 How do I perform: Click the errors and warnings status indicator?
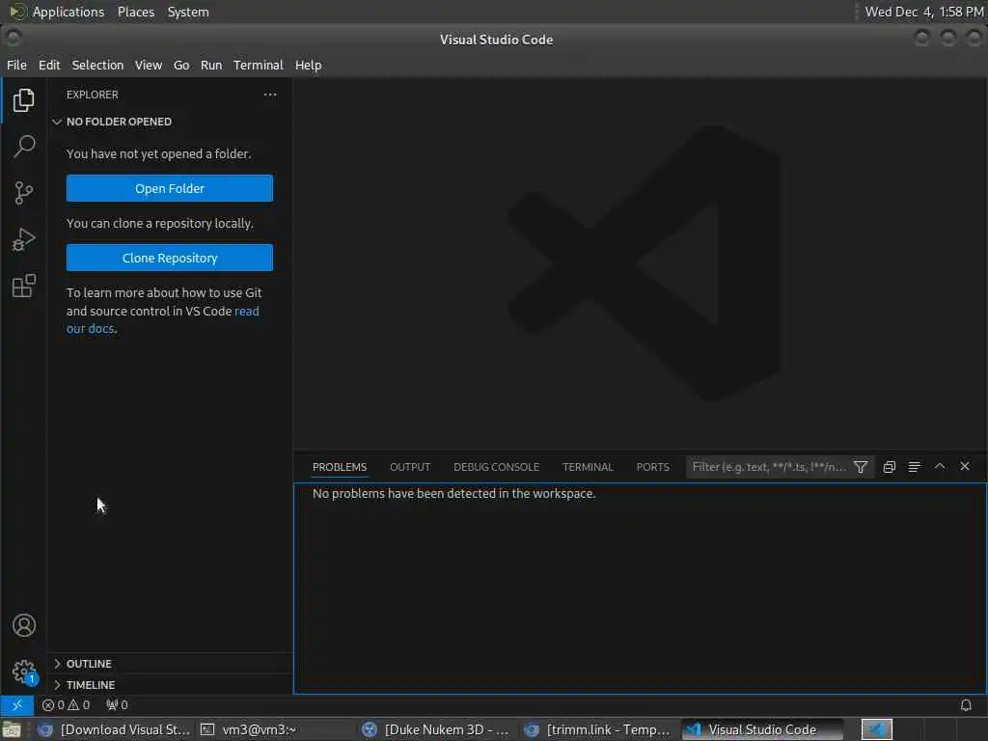67,705
